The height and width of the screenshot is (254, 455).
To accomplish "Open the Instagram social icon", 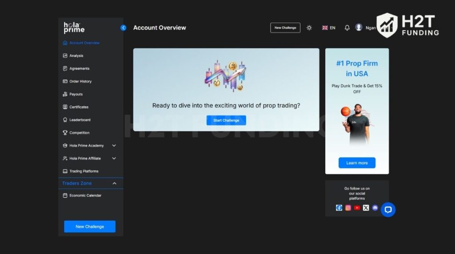I will point(348,208).
